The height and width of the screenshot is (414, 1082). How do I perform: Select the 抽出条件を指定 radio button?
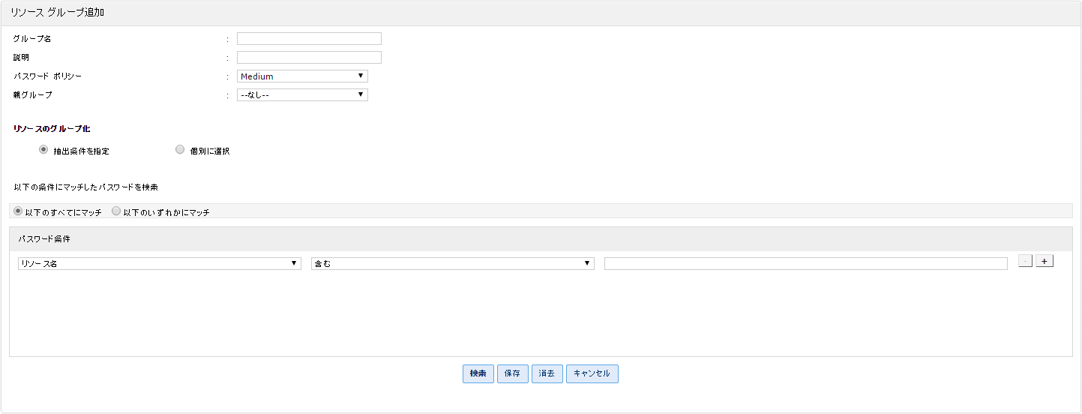[x=43, y=150]
